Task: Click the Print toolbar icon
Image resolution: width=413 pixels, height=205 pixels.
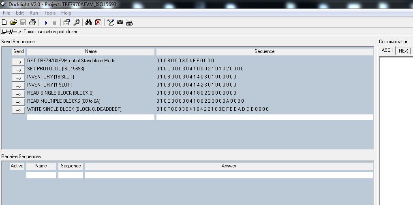Action: click(x=32, y=23)
